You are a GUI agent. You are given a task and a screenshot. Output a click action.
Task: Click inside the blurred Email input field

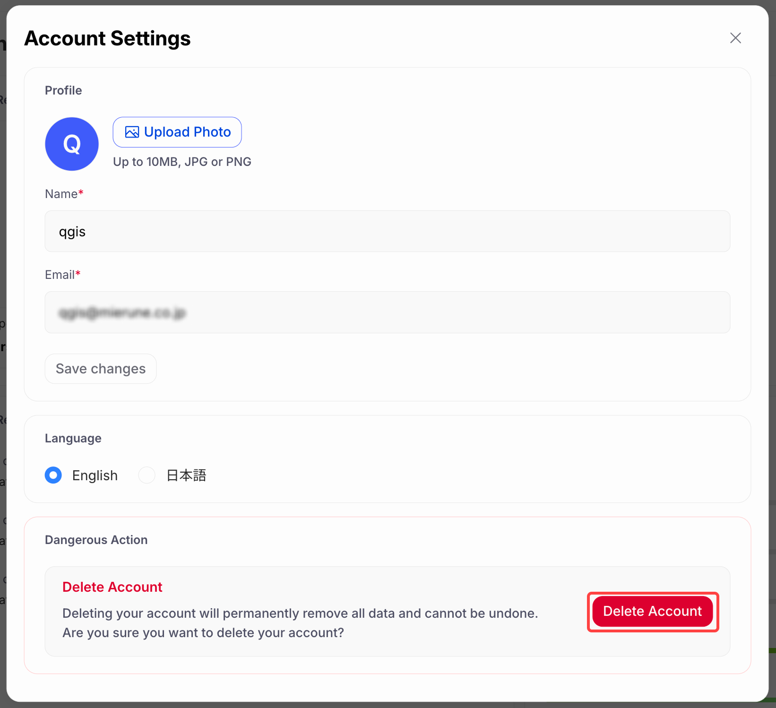coord(388,312)
